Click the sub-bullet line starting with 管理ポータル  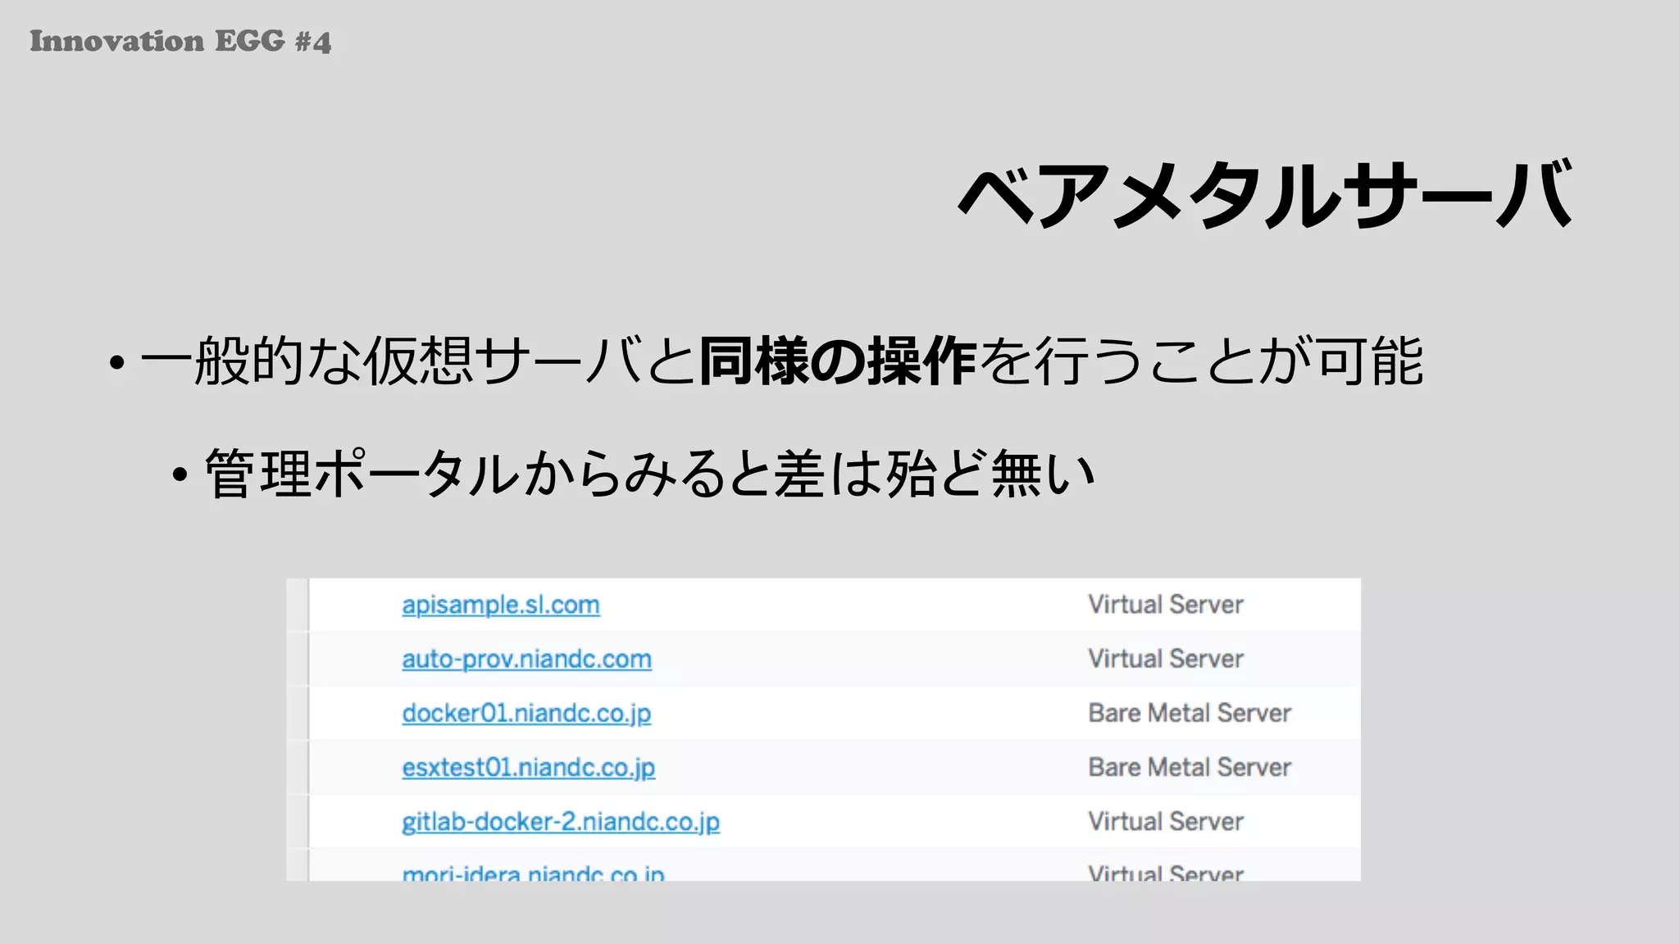[649, 474]
